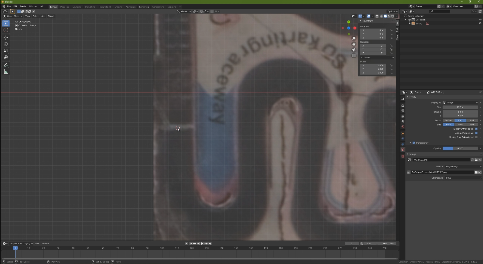Open Display As Image dropdown

point(460,103)
